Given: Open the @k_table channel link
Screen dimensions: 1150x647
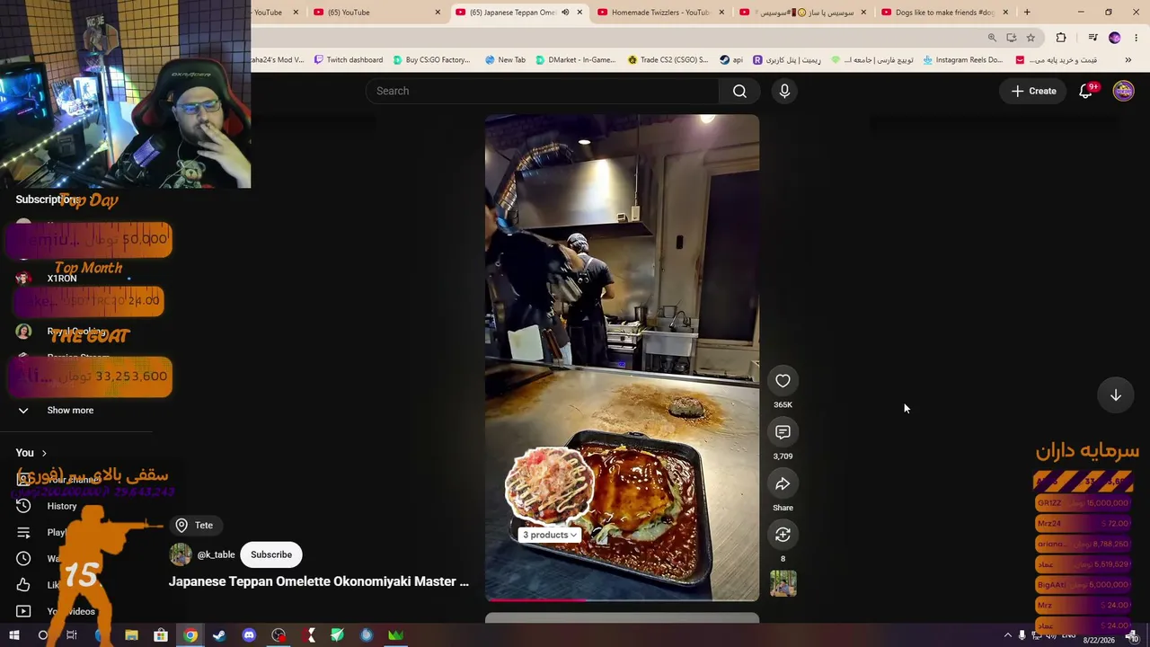Looking at the screenshot, I should [216, 554].
